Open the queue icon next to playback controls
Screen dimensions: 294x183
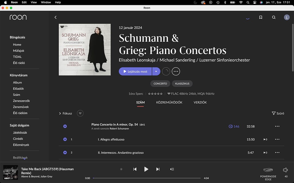click(x=172, y=169)
